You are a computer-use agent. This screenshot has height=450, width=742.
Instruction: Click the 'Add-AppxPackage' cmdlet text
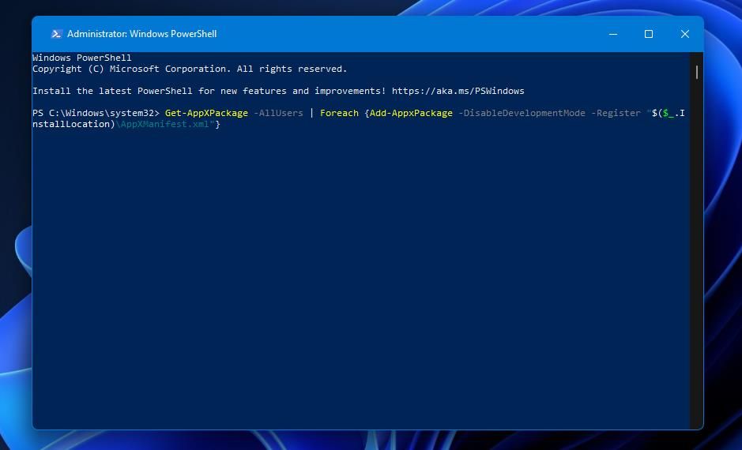[411, 113]
